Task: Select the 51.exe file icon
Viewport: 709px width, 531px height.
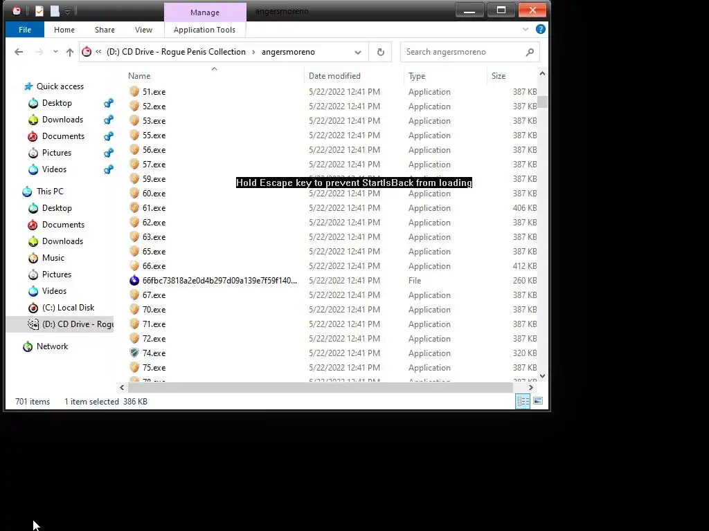Action: (134, 92)
